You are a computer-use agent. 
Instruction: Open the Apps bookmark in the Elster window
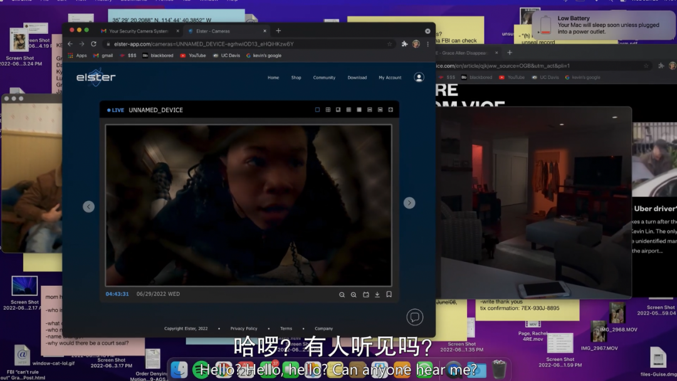[77, 55]
